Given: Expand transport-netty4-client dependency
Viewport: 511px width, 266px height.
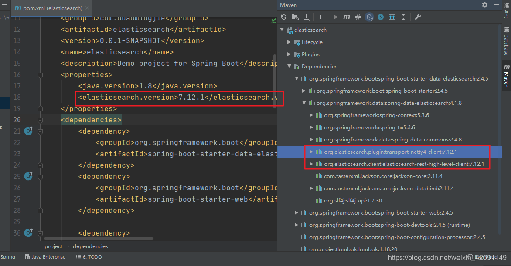Looking at the screenshot, I should [311, 152].
